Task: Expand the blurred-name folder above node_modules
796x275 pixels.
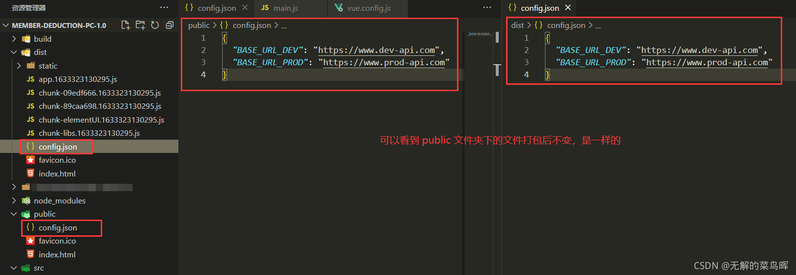Action: (x=14, y=187)
